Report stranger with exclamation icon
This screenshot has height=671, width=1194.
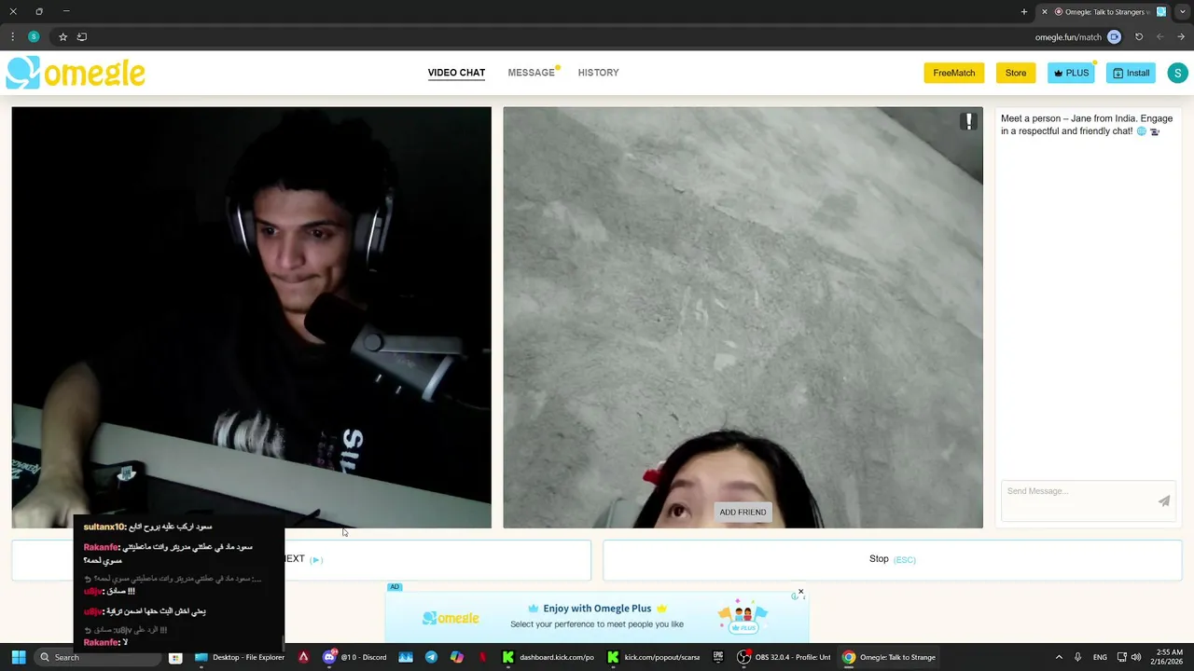click(969, 121)
